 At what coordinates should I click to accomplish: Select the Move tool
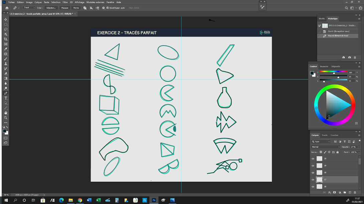coord(6,20)
